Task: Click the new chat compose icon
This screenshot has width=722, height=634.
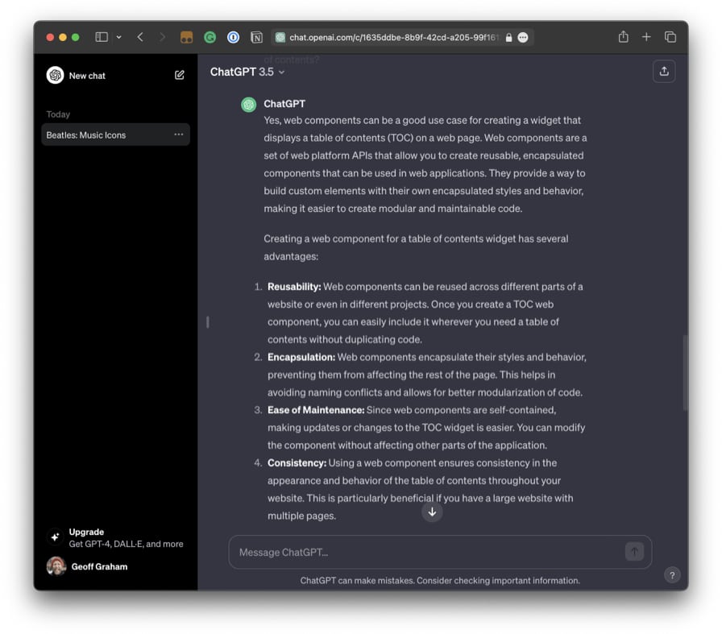Action: [179, 75]
